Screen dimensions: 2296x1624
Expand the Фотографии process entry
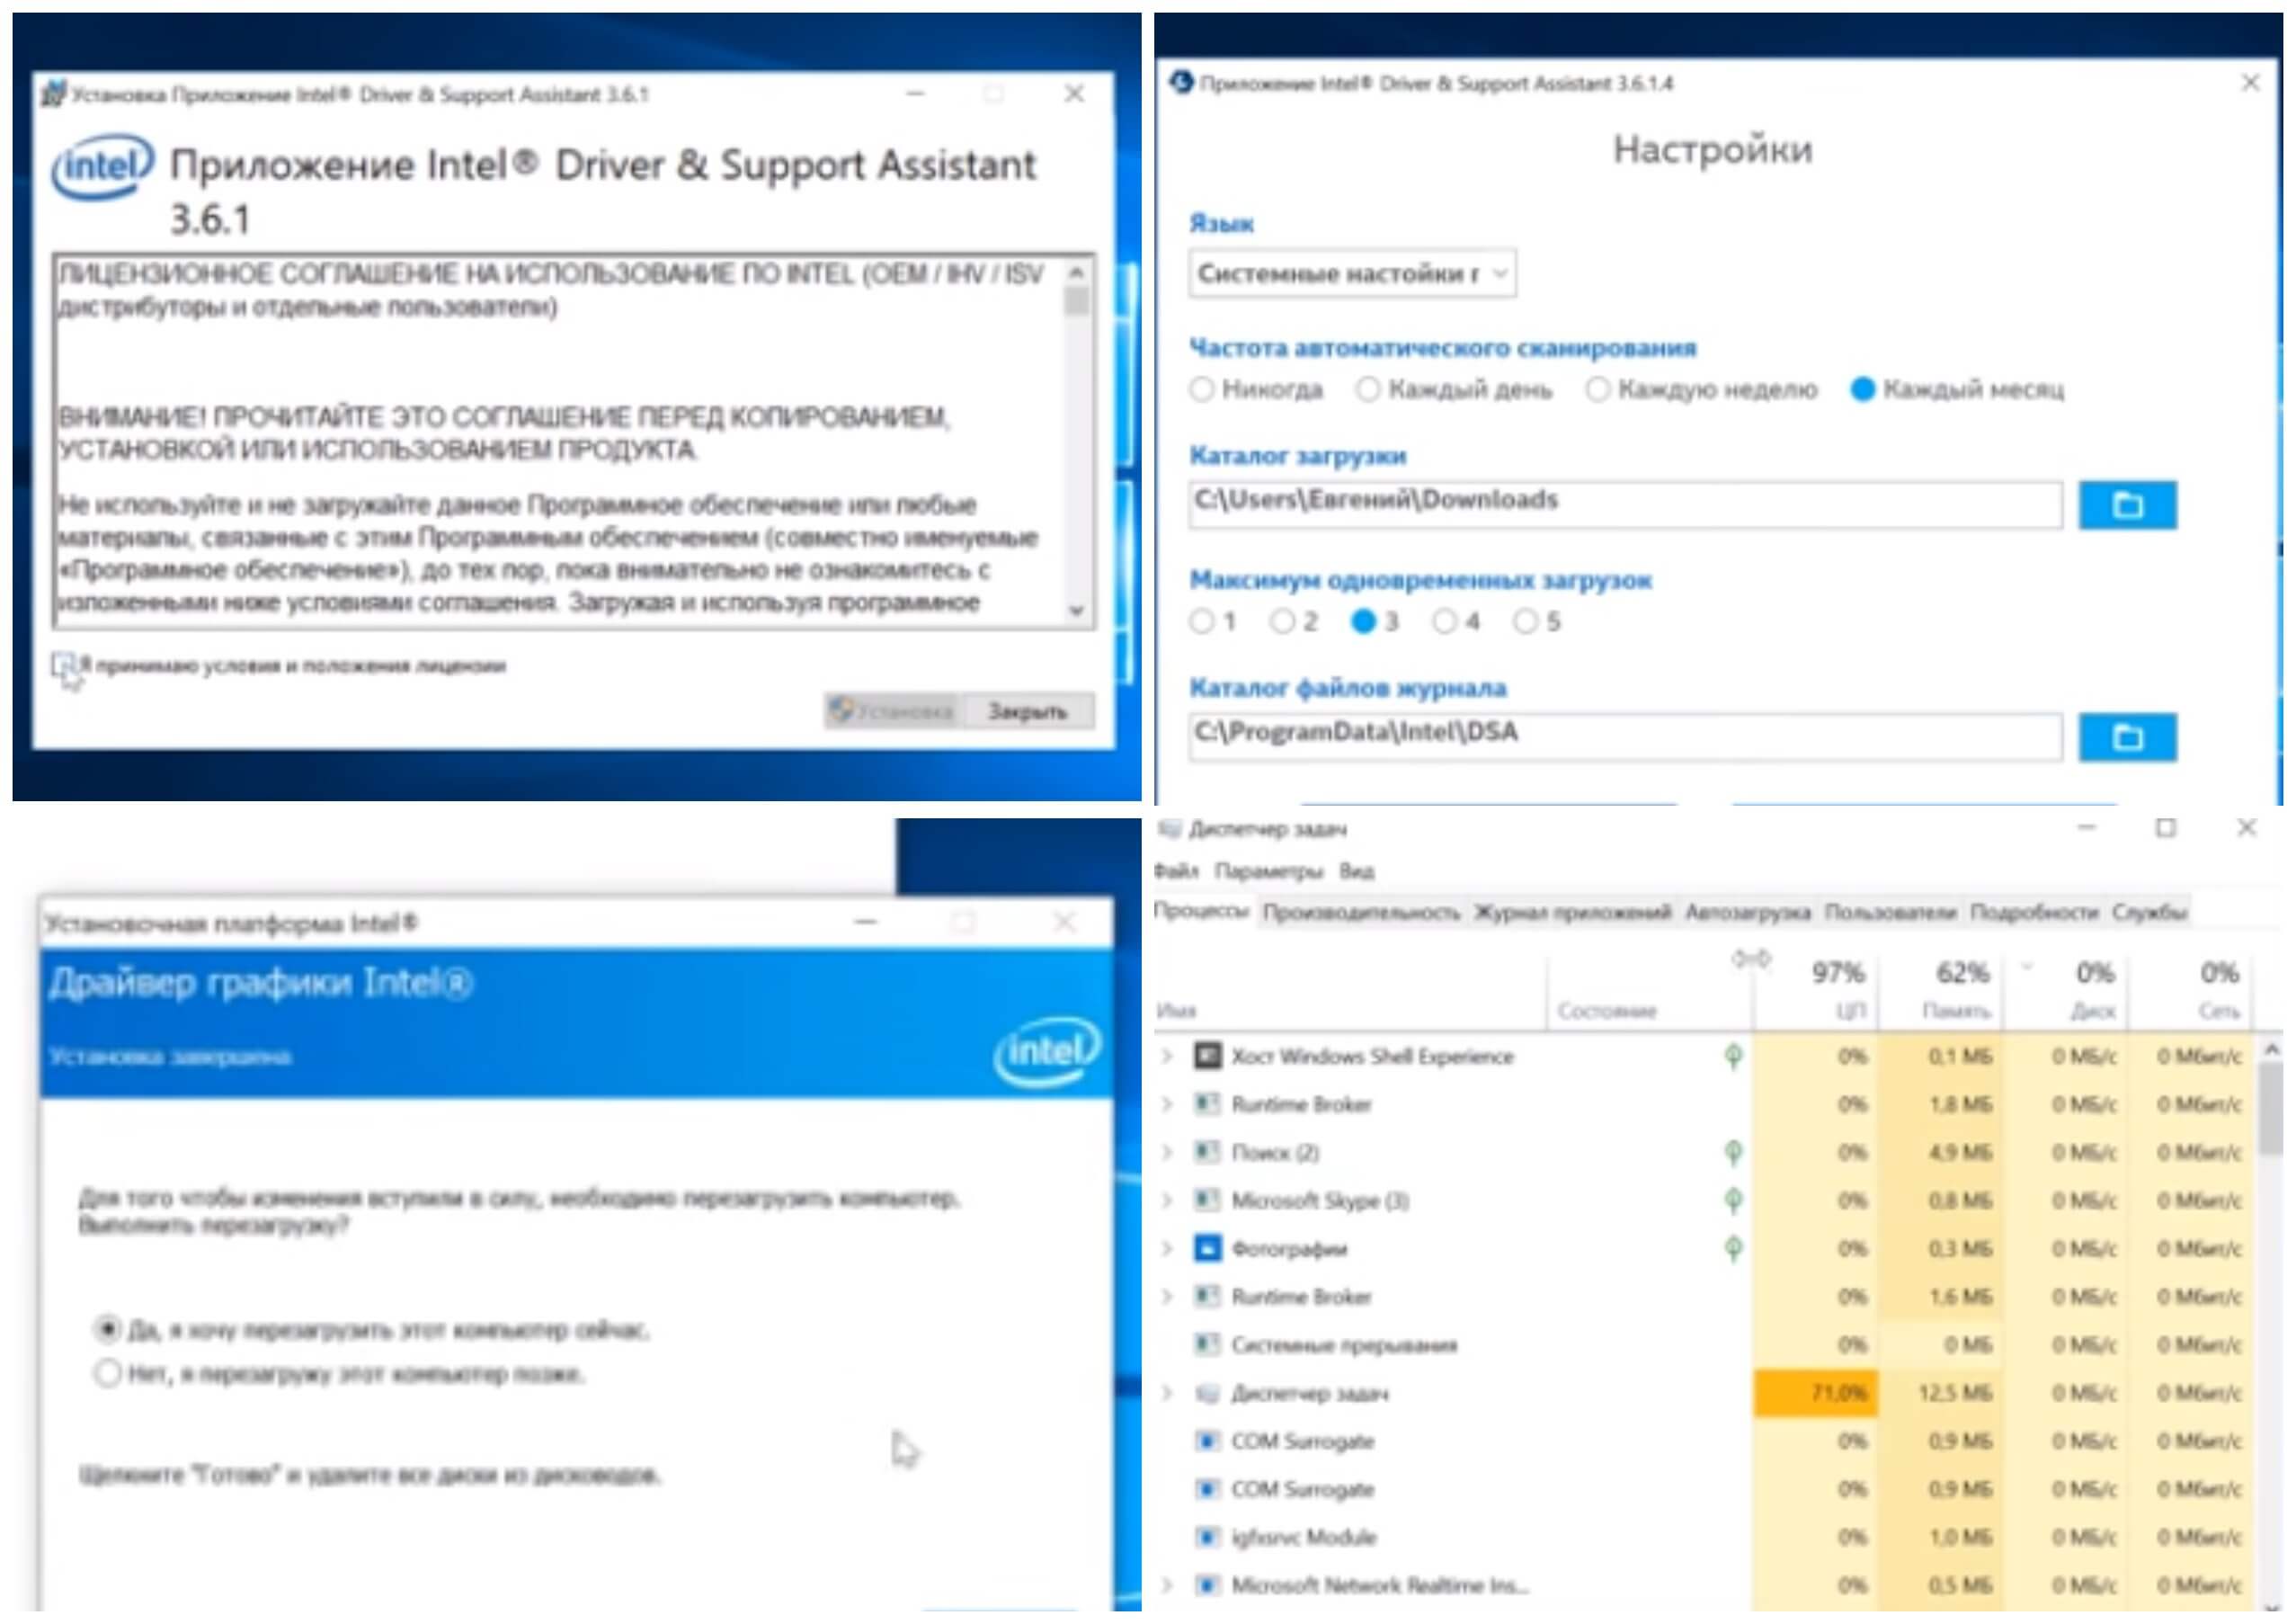tap(1166, 1248)
